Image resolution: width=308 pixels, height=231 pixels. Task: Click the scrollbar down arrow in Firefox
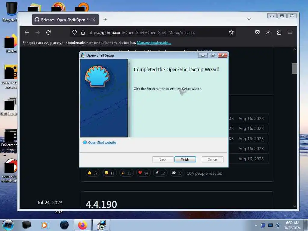(x=294, y=206)
